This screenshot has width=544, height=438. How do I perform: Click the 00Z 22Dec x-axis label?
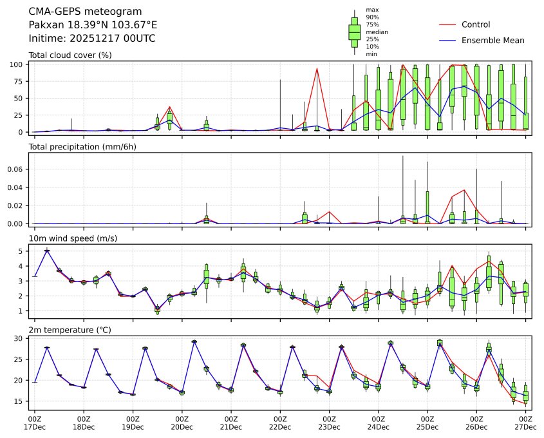[x=280, y=423]
